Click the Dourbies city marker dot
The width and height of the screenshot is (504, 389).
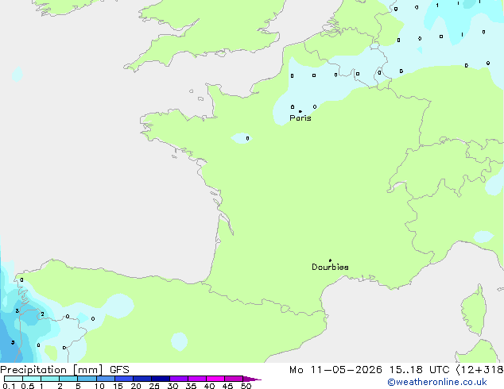(330, 260)
